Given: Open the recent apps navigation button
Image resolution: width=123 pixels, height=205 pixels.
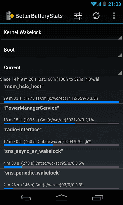Looking at the screenshot, I should (x=97, y=198).
